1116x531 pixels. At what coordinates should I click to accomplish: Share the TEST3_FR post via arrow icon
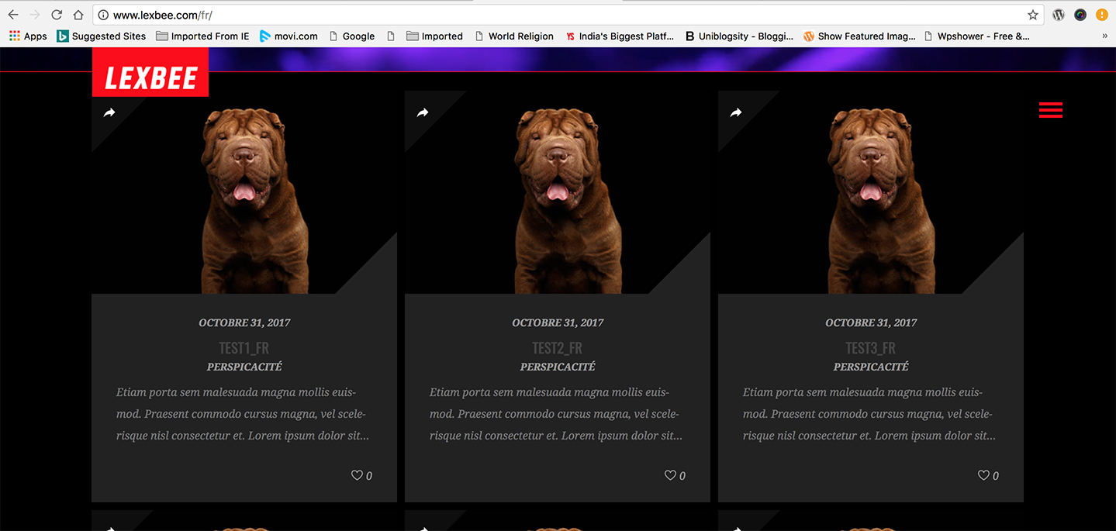click(x=736, y=113)
